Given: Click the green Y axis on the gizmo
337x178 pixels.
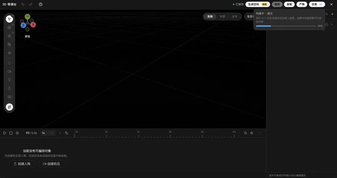Looking at the screenshot, I should tap(27, 17).
